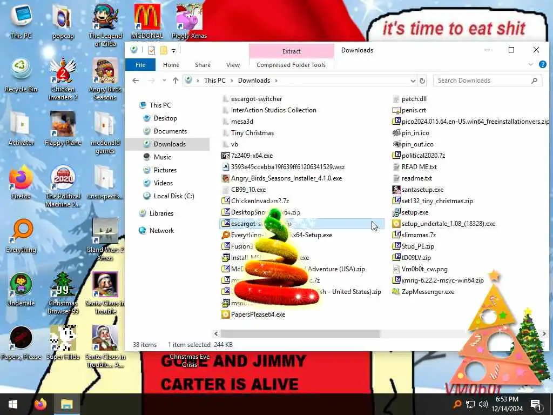Expand the address bar history dropdown
Image resolution: width=553 pixels, height=415 pixels.
pos(413,81)
